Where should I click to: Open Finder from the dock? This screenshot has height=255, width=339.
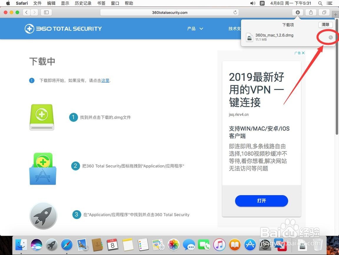coord(21,244)
